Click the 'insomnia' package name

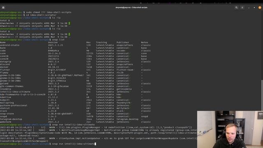point(5,89)
